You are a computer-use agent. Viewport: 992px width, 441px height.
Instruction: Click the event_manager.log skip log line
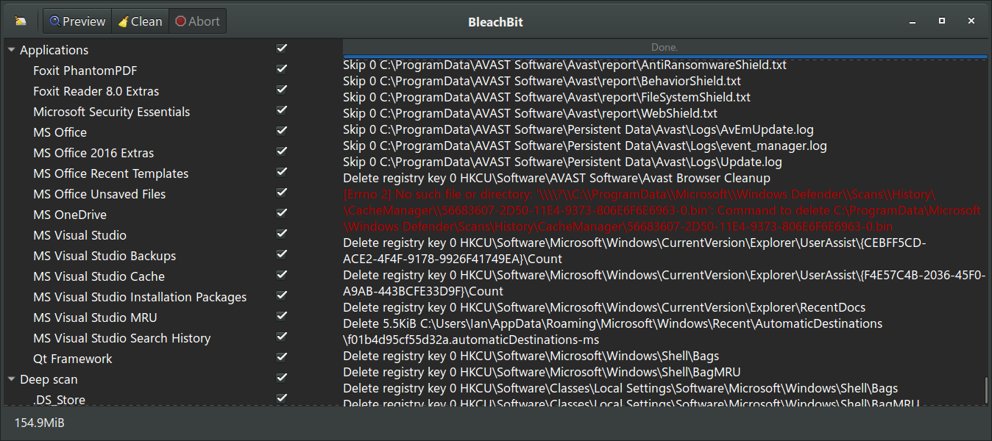(x=585, y=146)
